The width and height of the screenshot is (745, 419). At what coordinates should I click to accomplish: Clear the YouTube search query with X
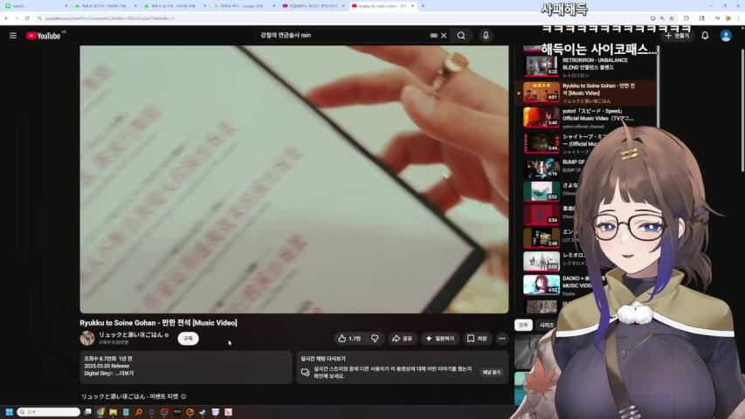point(444,36)
